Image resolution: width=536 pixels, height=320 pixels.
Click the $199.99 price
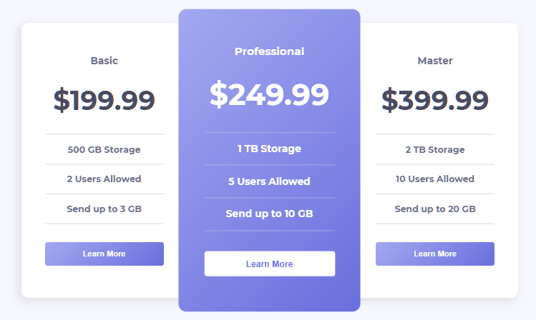(104, 100)
